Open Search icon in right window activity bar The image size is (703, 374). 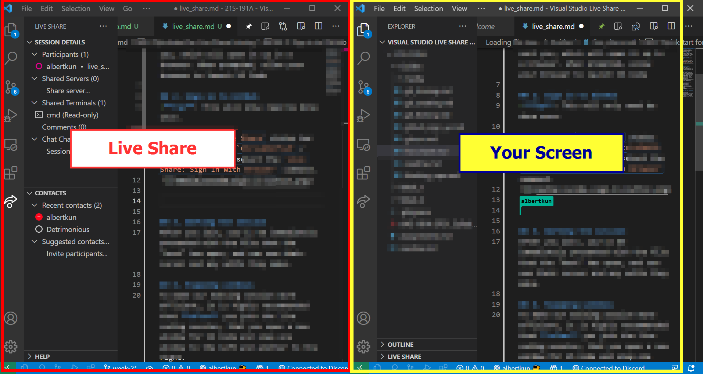(x=364, y=58)
